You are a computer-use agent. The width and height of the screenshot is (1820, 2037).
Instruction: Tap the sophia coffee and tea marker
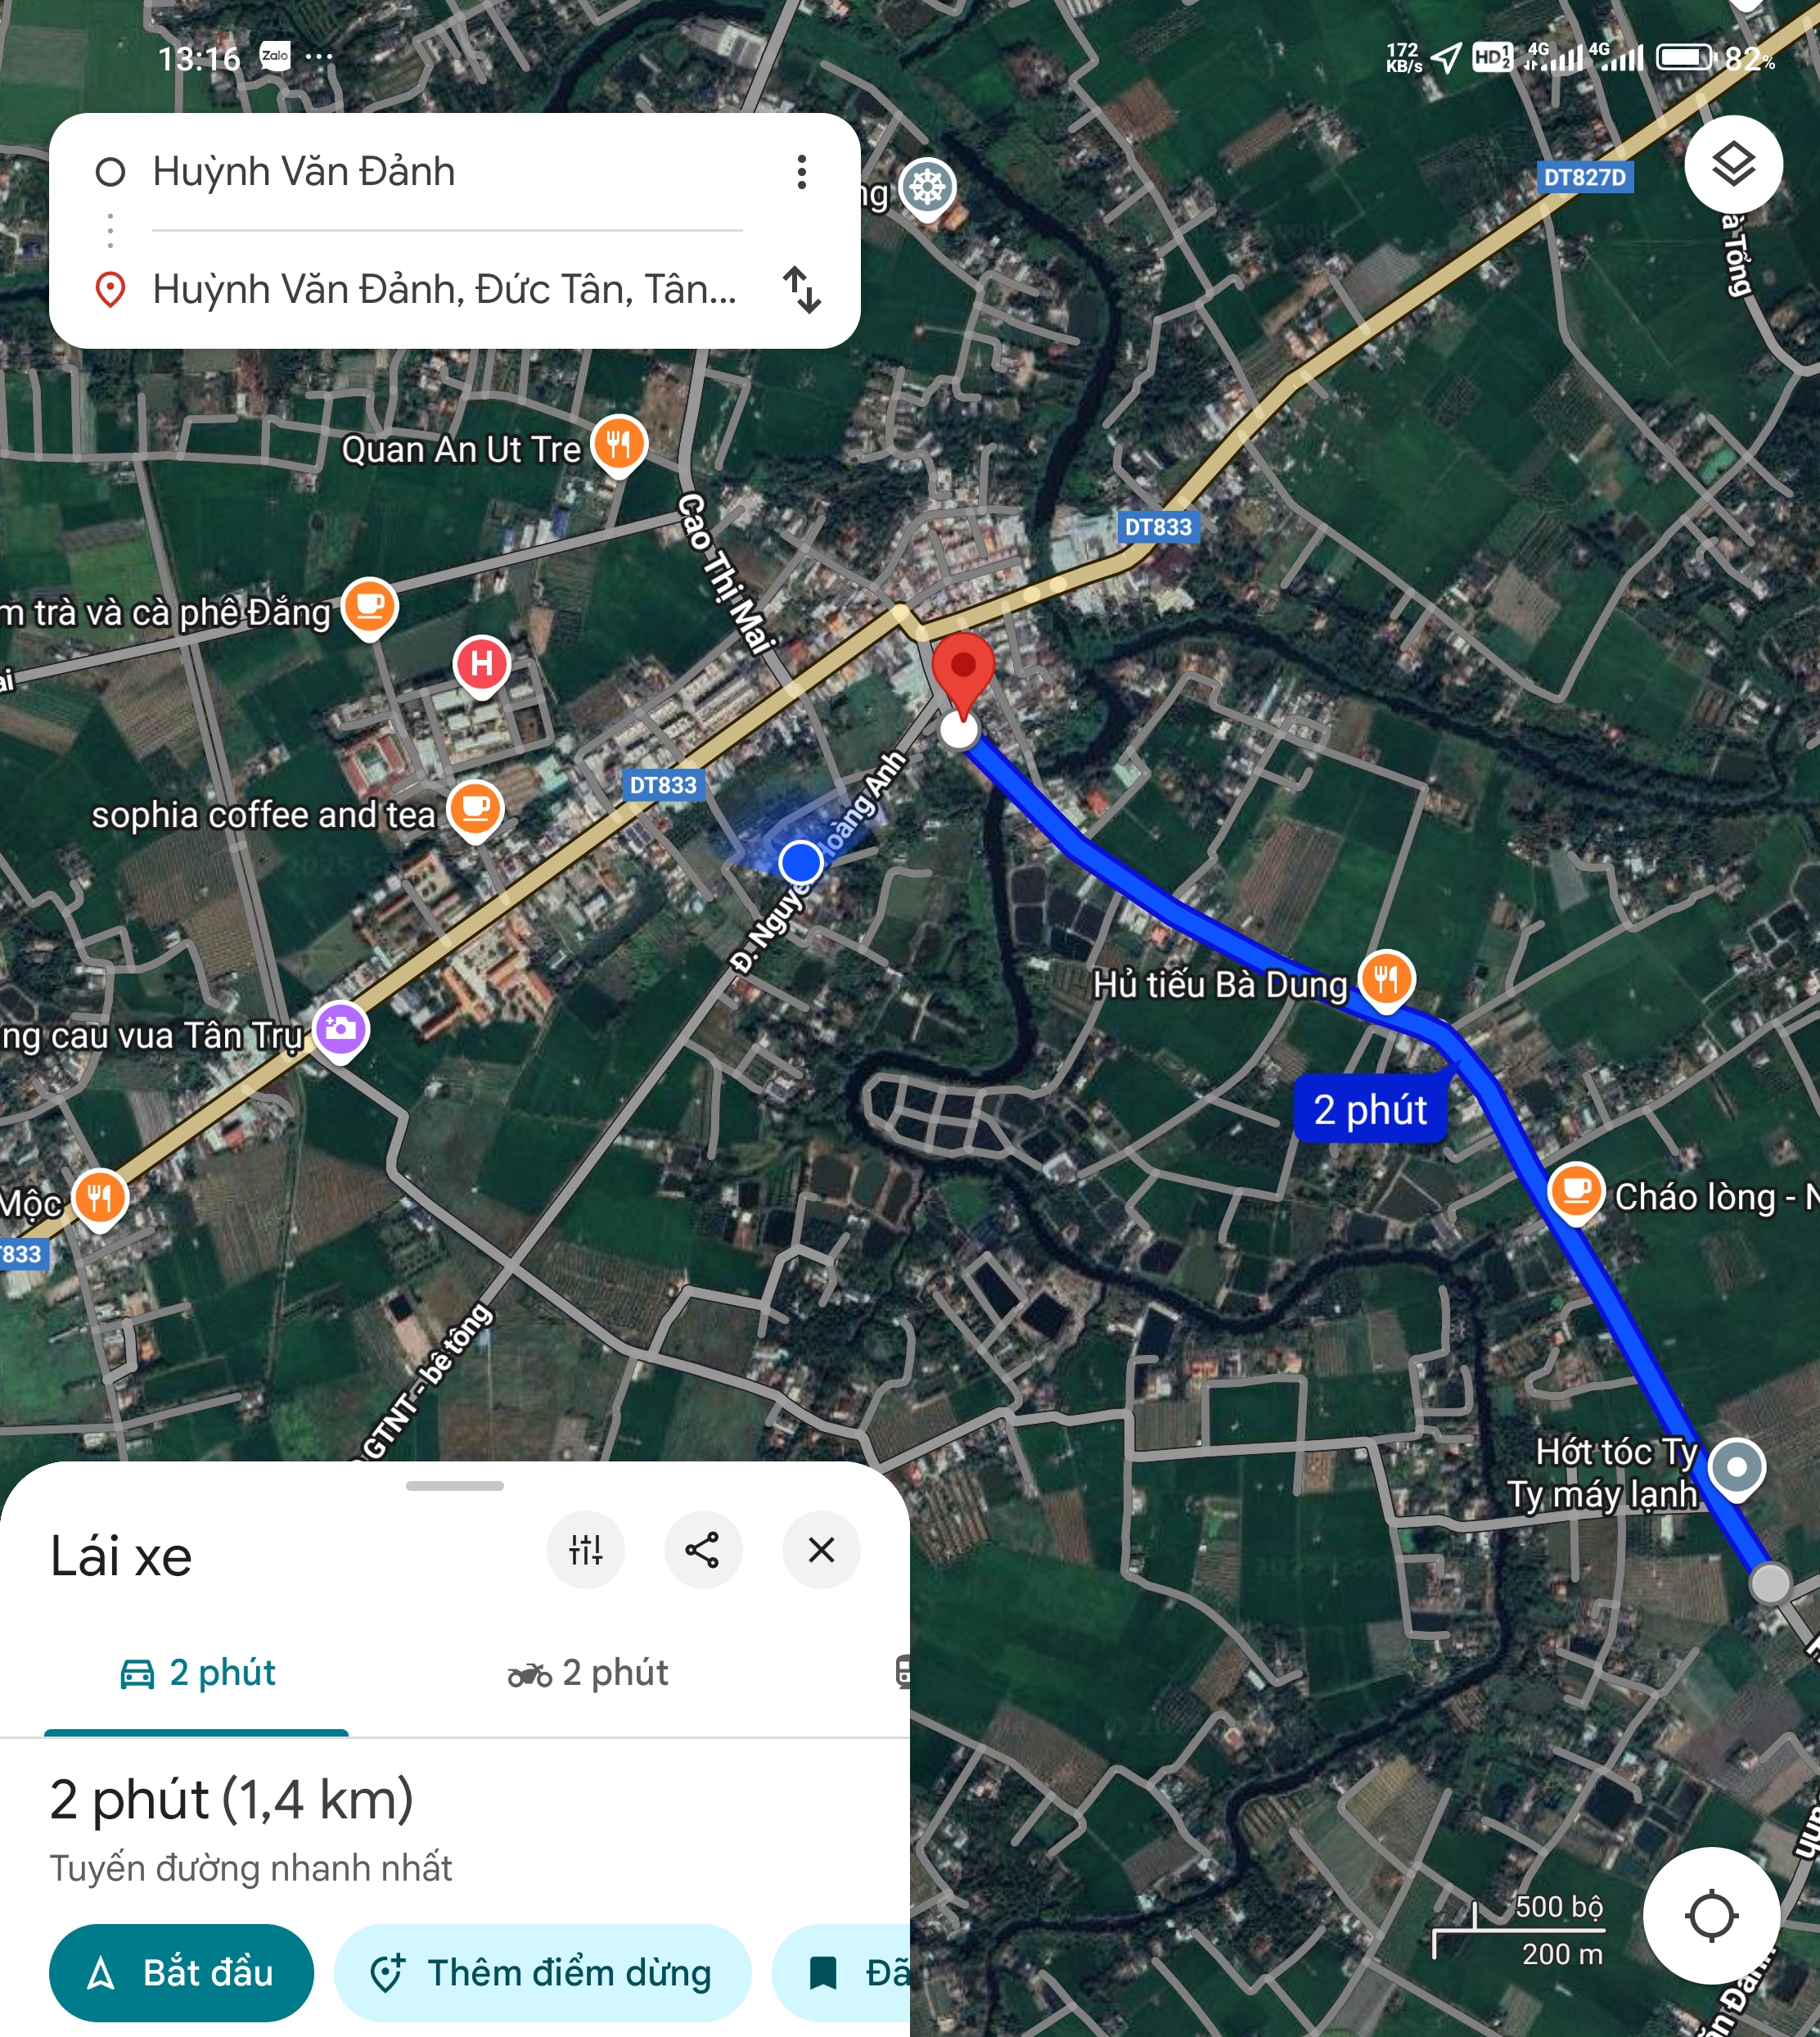pos(475,811)
